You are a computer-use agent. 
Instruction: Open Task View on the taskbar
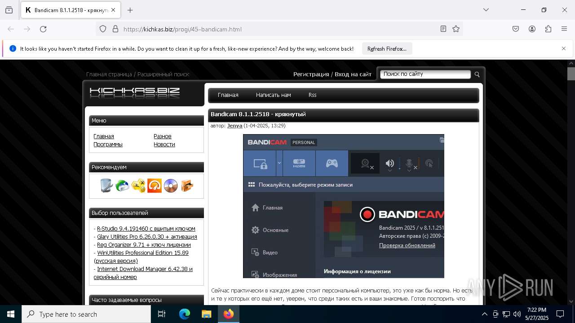click(x=162, y=314)
